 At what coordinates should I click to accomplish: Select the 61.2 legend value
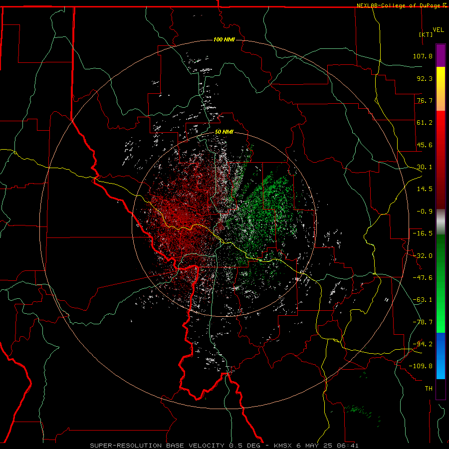(425, 123)
